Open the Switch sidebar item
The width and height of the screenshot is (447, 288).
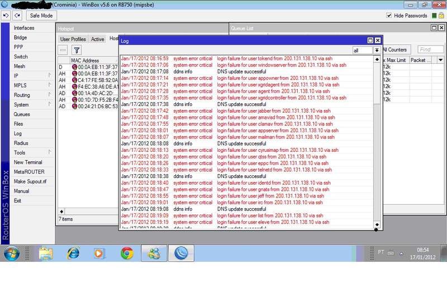pos(21,57)
